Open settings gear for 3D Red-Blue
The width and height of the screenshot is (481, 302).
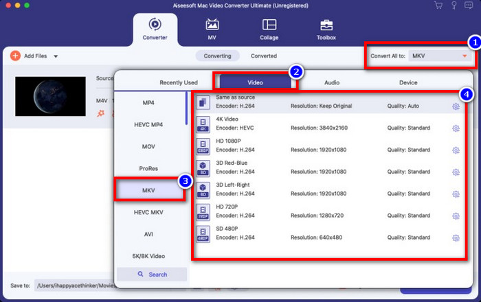(456, 172)
